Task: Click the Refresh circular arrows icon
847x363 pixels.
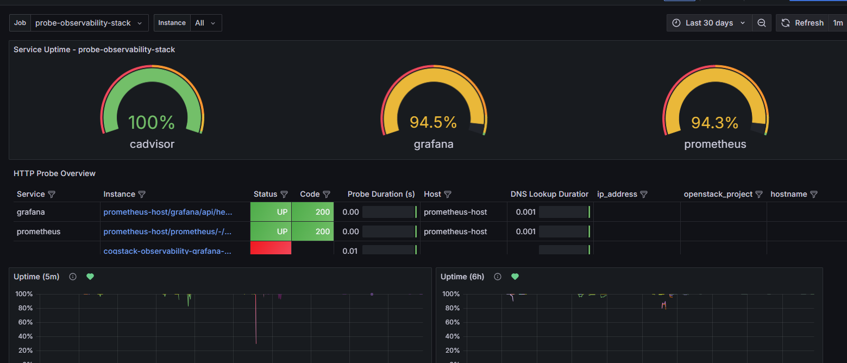Action: point(786,23)
